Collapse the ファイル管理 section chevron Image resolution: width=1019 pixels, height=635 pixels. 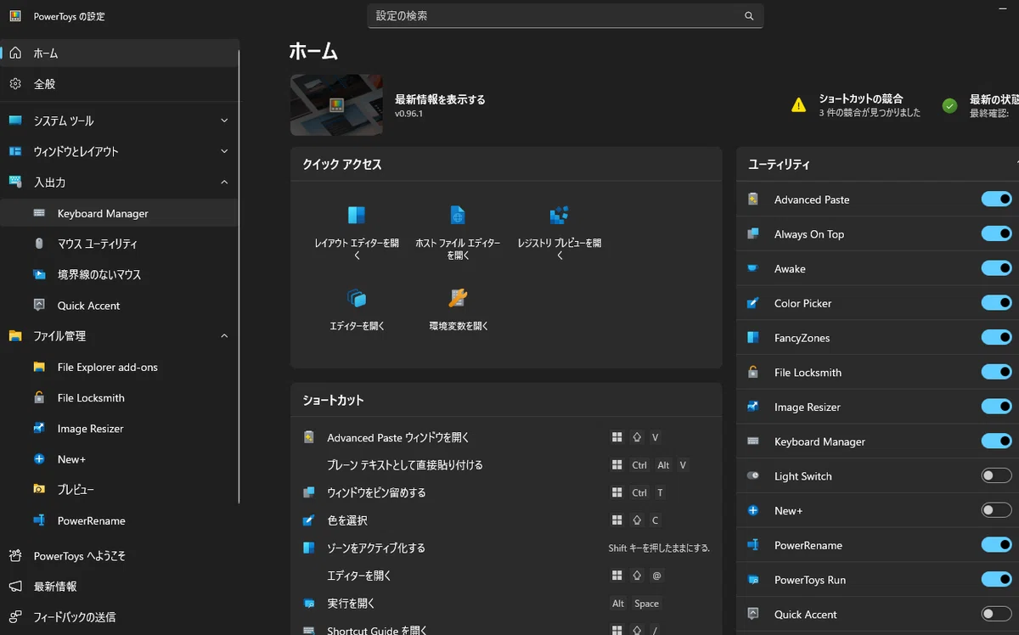(224, 336)
